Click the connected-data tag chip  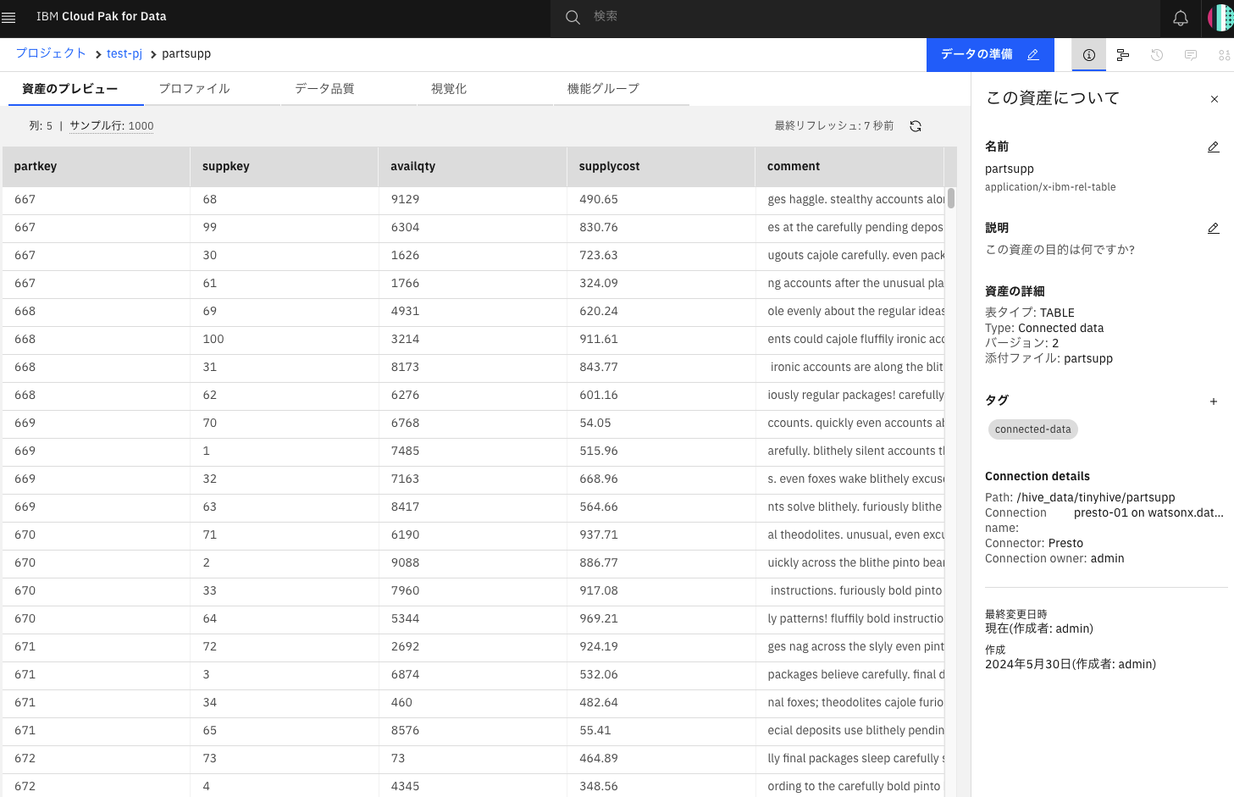pos(1032,429)
